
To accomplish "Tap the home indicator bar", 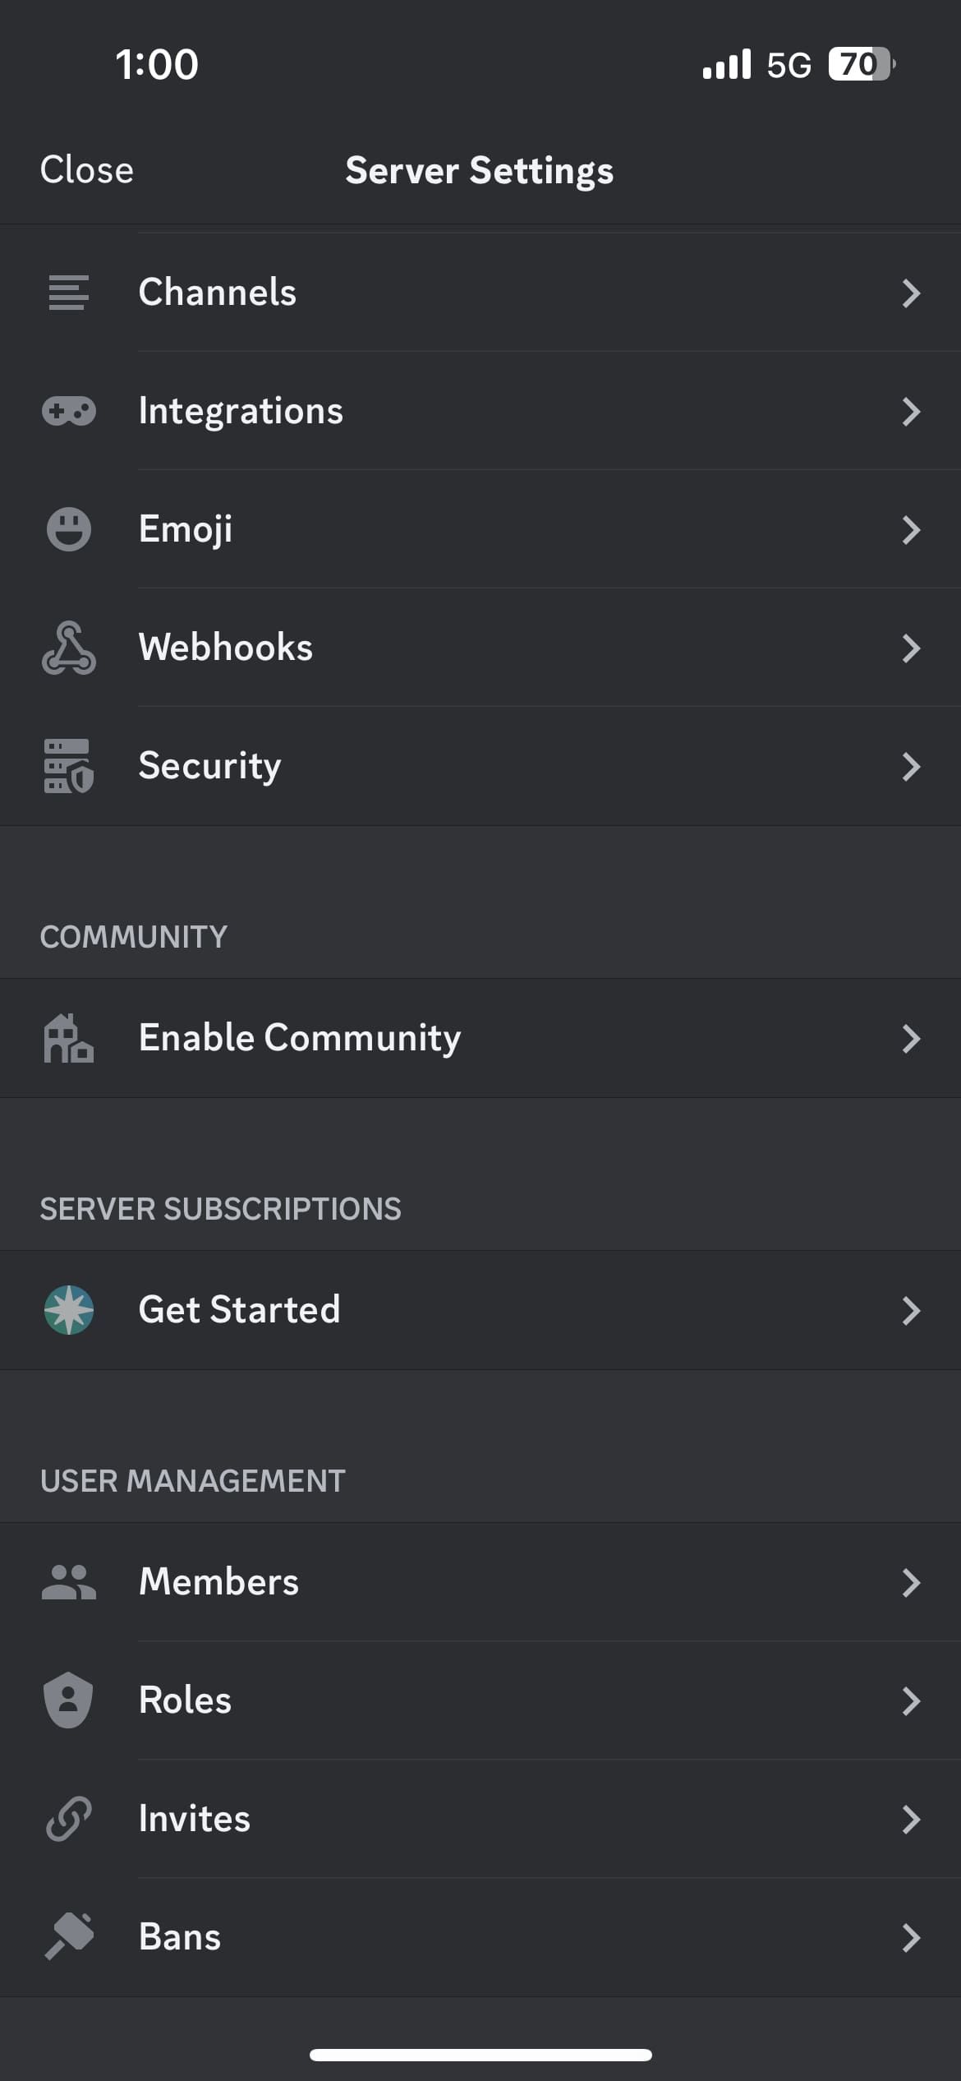I will click(480, 2055).
